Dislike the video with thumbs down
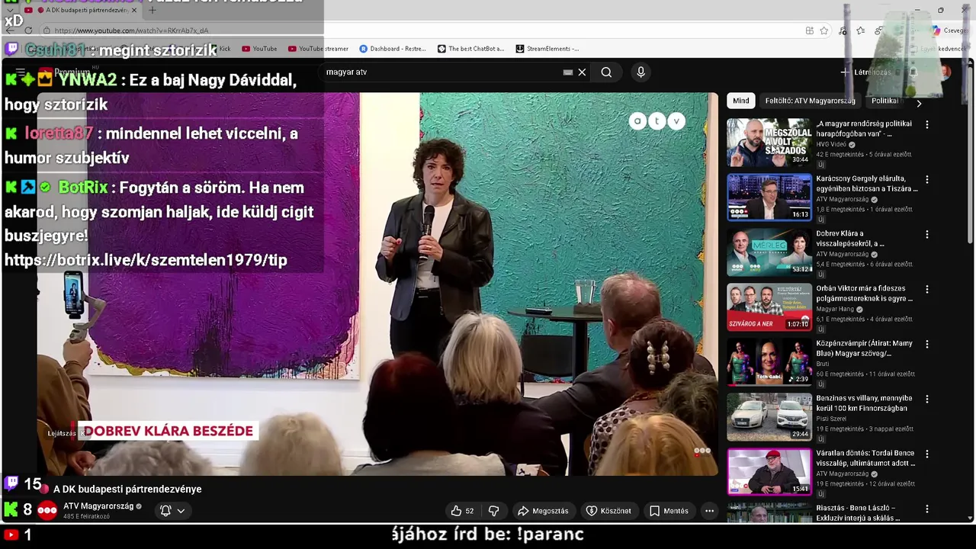This screenshot has height=549, width=976. coord(493,511)
